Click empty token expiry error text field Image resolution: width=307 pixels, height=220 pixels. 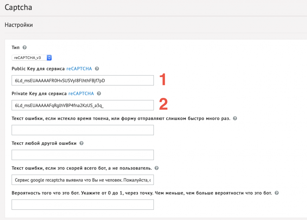tap(83, 130)
